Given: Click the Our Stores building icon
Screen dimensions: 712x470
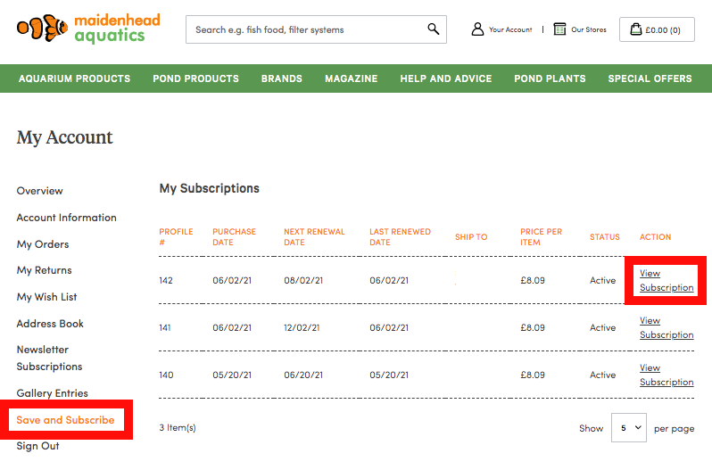Looking at the screenshot, I should point(559,29).
